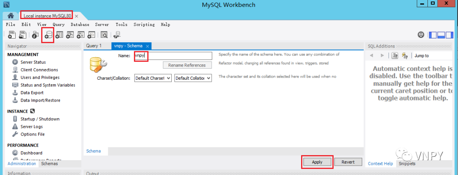
Task: Create a new schema toolbar icon
Action: click(x=48, y=35)
